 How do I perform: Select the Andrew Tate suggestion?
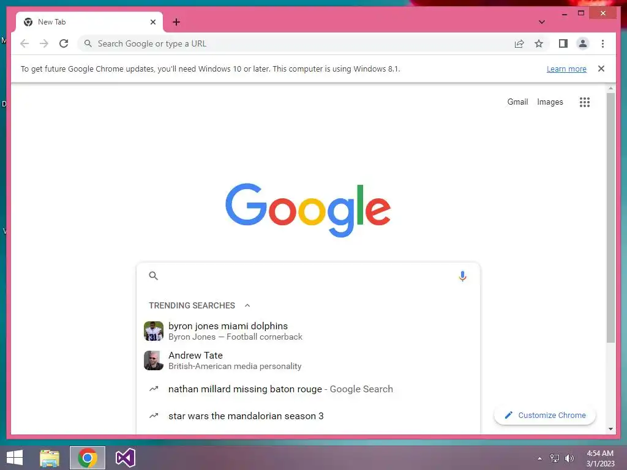pyautogui.click(x=308, y=360)
